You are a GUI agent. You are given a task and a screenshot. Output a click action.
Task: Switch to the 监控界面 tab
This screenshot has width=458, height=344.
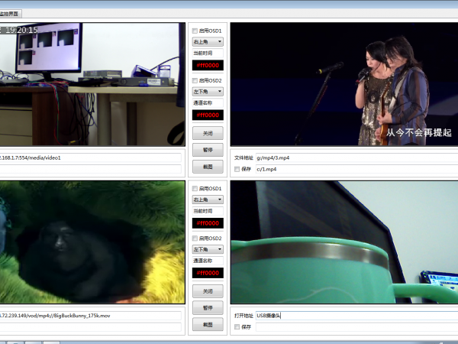pos(11,14)
